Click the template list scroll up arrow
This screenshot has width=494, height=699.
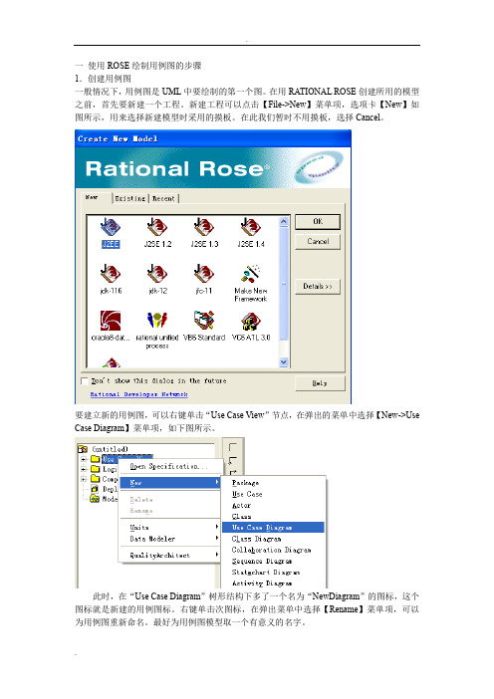[284, 222]
